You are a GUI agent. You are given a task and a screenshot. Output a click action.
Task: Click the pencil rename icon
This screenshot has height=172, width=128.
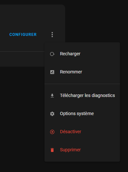coord(52,72)
